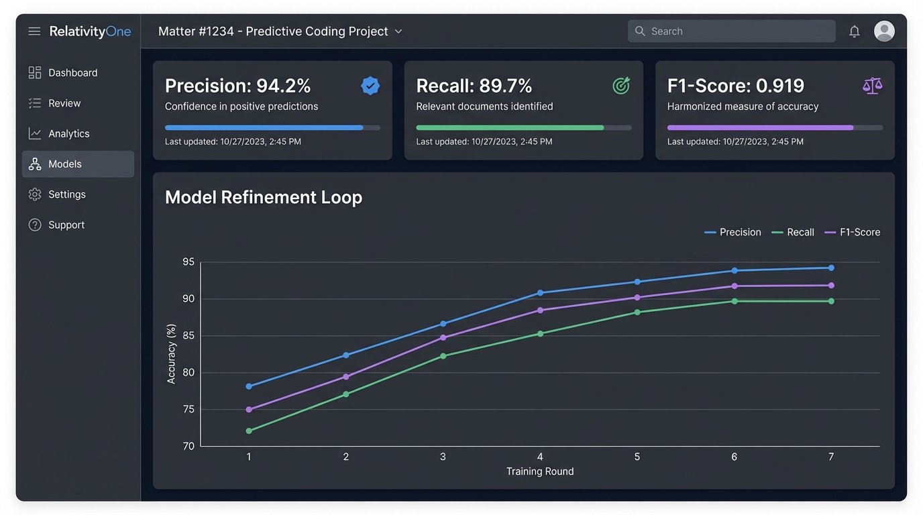Toggle F1-Score series in chart legend
Viewport: 923px width, 515px height.
click(852, 232)
